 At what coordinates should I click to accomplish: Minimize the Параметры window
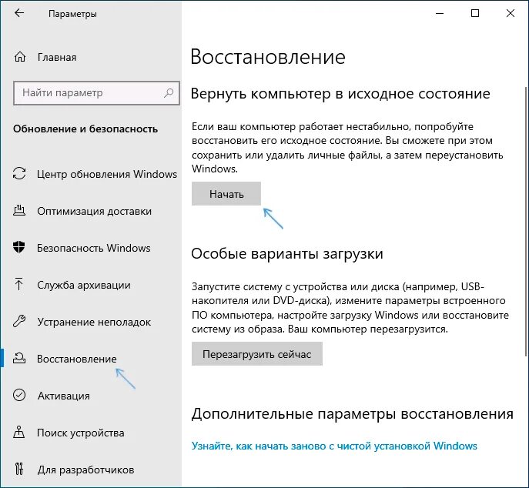pos(440,13)
